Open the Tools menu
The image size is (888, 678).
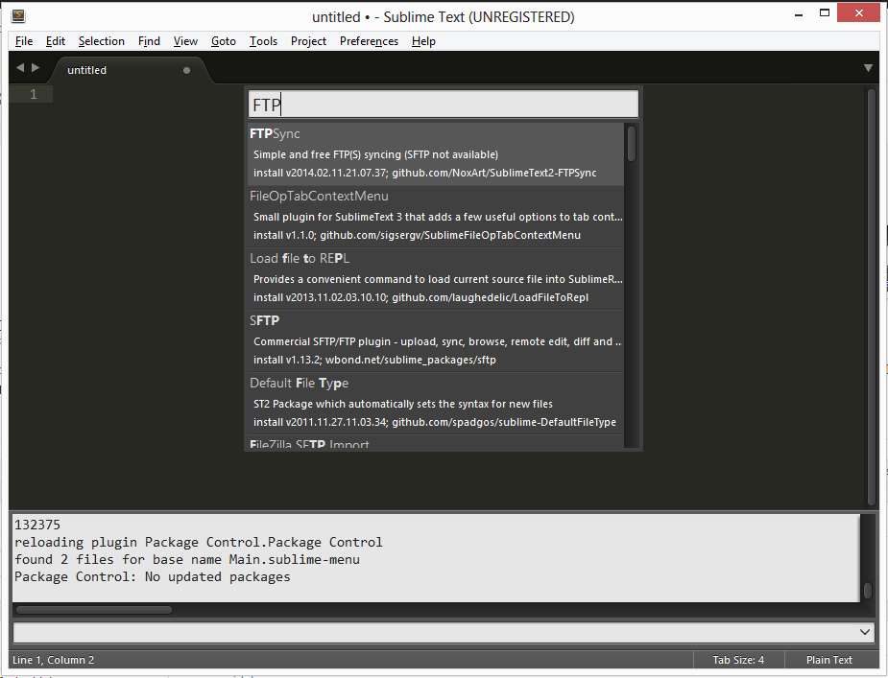click(x=263, y=41)
